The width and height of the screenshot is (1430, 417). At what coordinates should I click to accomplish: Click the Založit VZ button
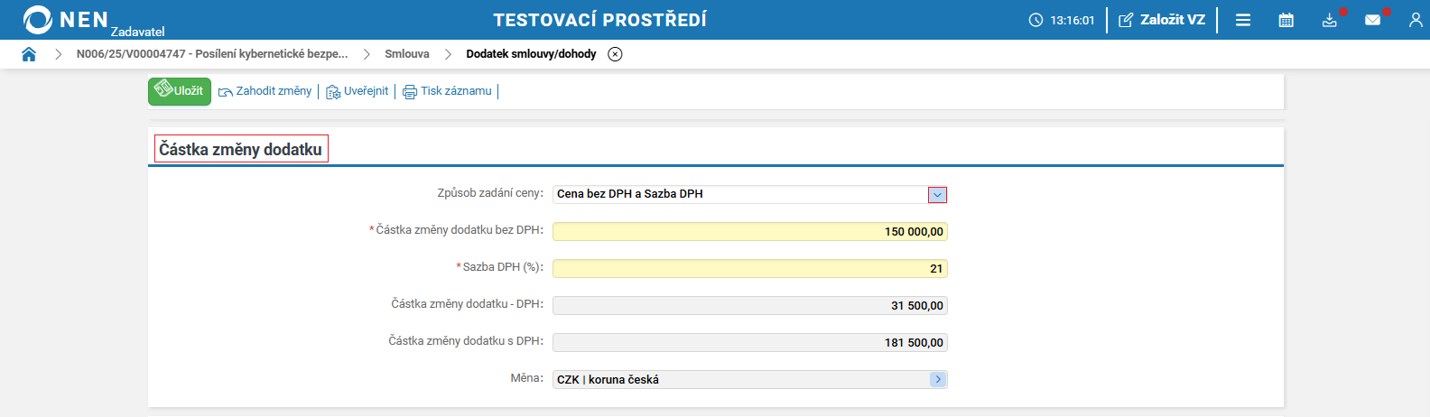[x=1162, y=20]
